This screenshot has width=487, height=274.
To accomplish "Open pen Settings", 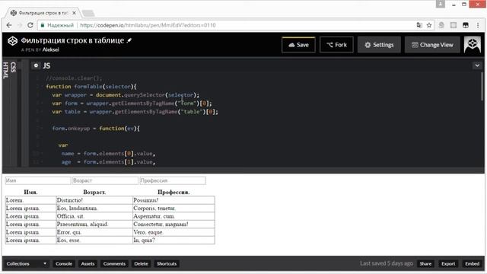I will (x=379, y=45).
